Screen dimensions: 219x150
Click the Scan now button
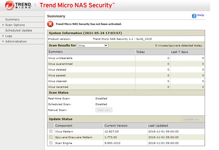pyautogui.click(x=104, y=110)
